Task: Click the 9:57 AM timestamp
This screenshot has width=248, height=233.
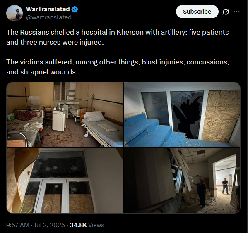Action: tap(18, 225)
